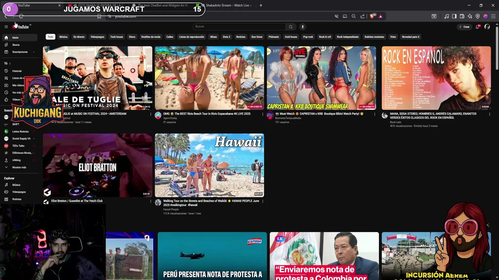The image size is (499, 280).
Task: Open the Hawaii People channel link
Action: (171, 210)
